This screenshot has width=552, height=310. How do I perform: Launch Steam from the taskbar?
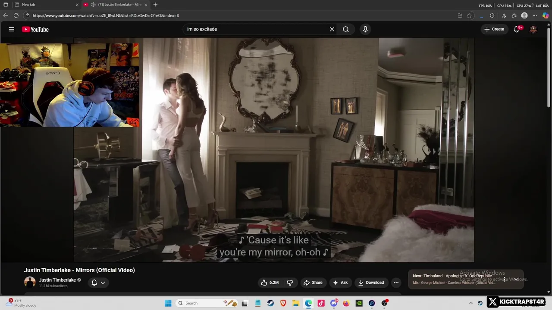270,303
